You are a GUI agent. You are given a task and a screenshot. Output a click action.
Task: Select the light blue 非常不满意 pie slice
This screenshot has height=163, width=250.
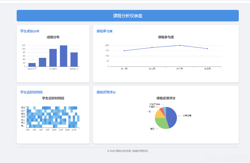(165, 110)
